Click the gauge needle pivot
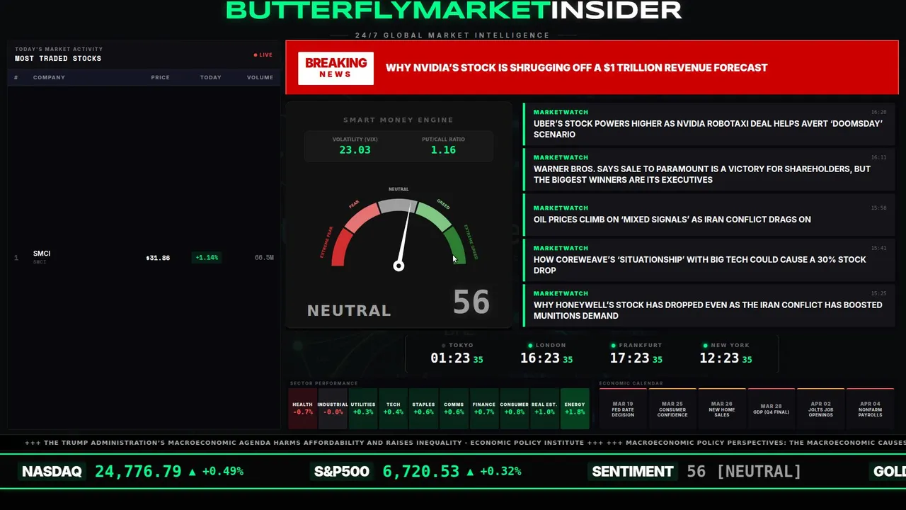 click(398, 266)
